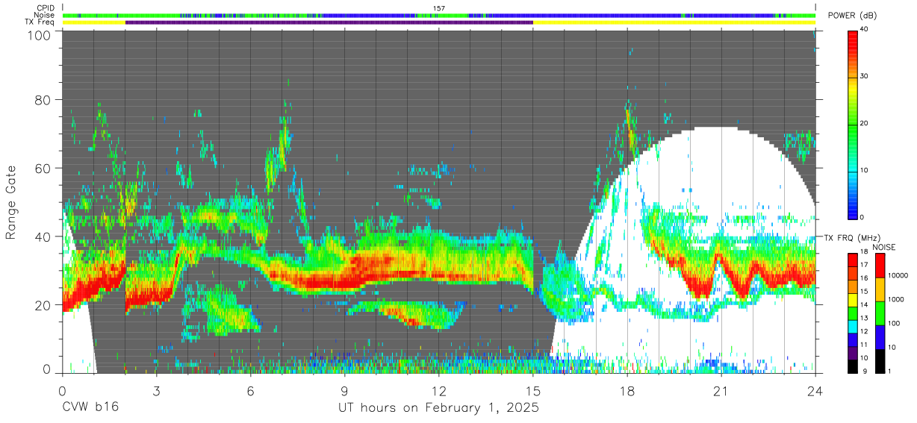Click the green middle of the power colorbar

tap(853, 124)
